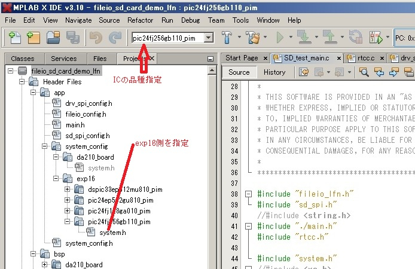
Task: Switch to the rtcc.c editor tab
Action: click(x=366, y=58)
